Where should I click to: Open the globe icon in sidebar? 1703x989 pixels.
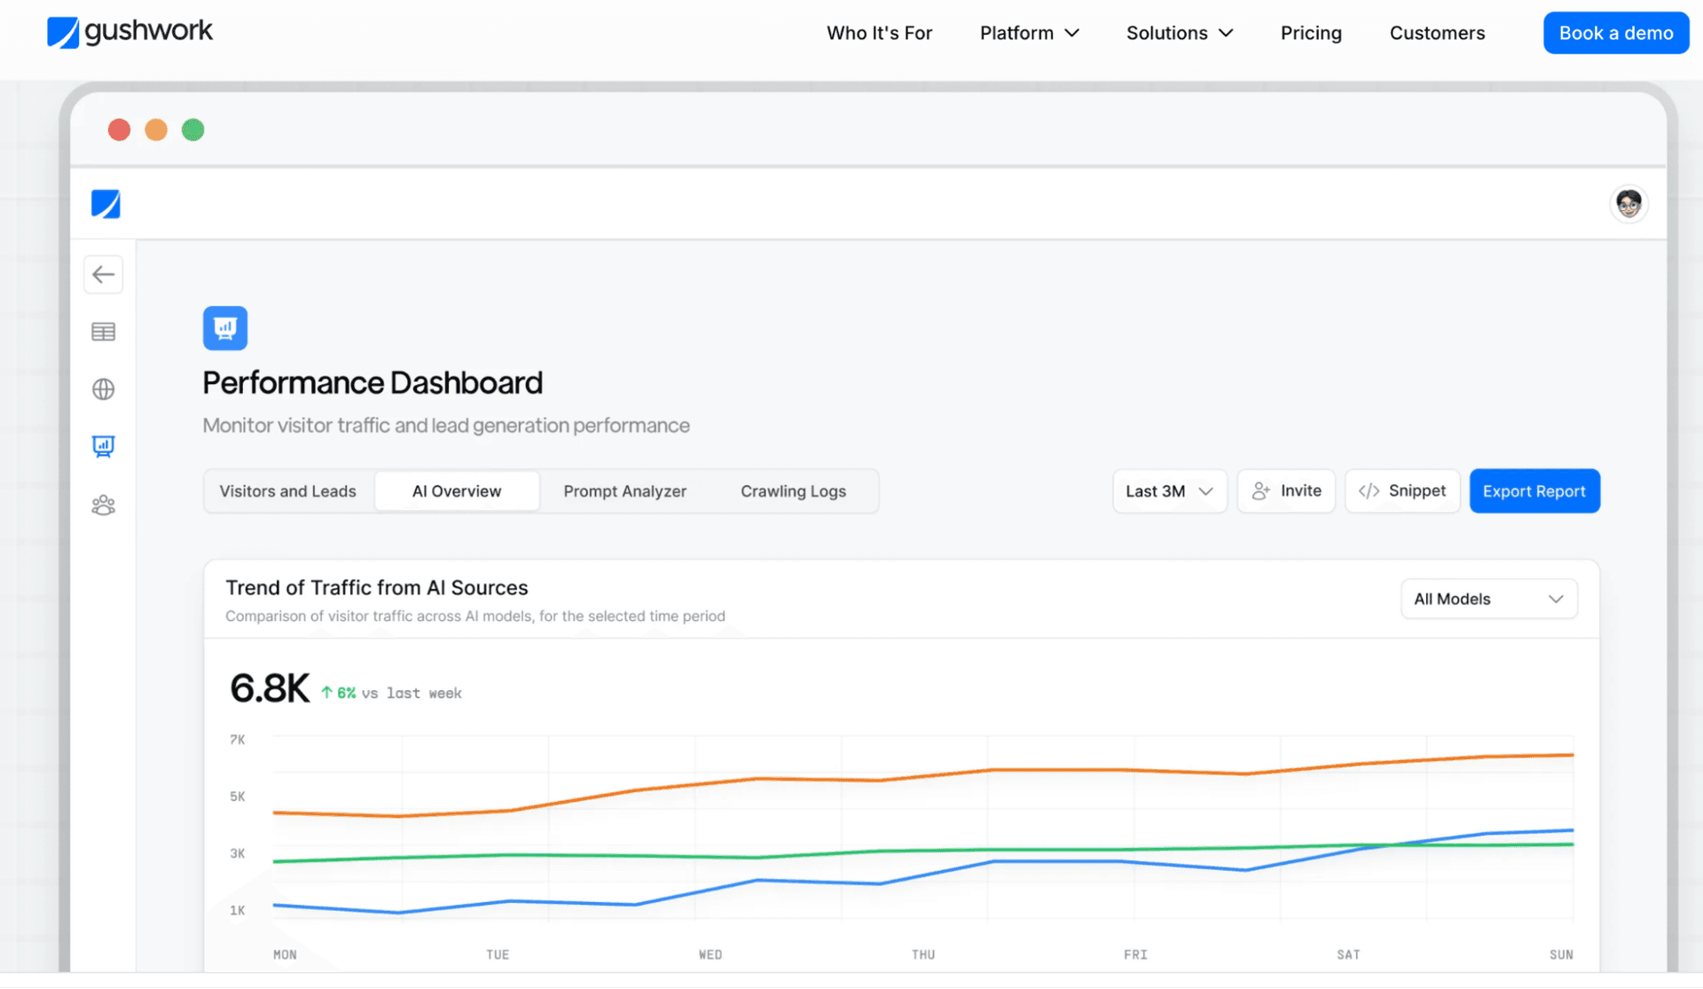(x=104, y=389)
